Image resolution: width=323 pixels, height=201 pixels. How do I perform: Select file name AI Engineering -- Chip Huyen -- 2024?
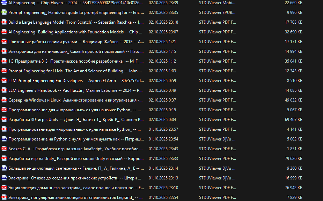pyautogui.click(x=75, y=3)
